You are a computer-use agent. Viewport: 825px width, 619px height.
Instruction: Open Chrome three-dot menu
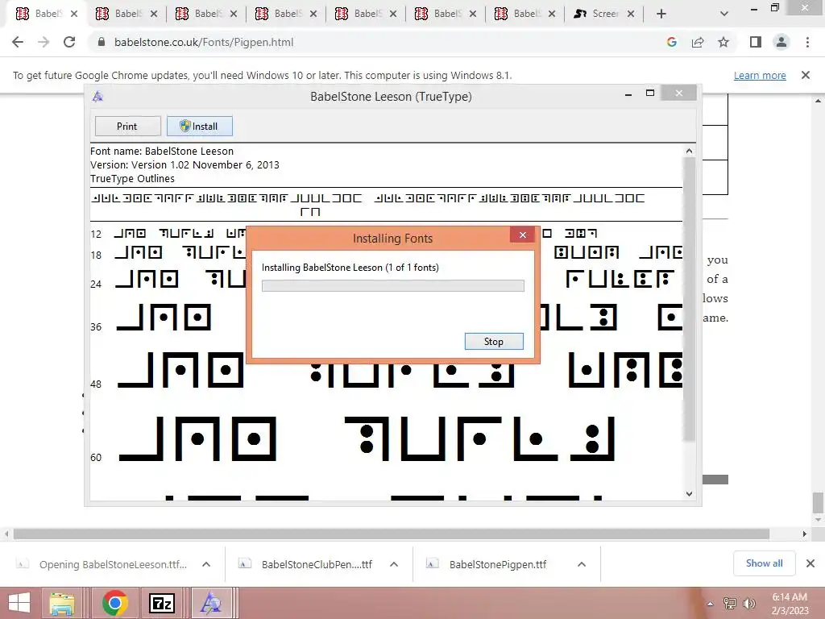807,42
